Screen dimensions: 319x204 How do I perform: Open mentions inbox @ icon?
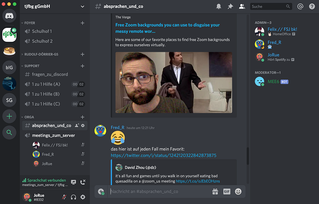tap(300, 6)
